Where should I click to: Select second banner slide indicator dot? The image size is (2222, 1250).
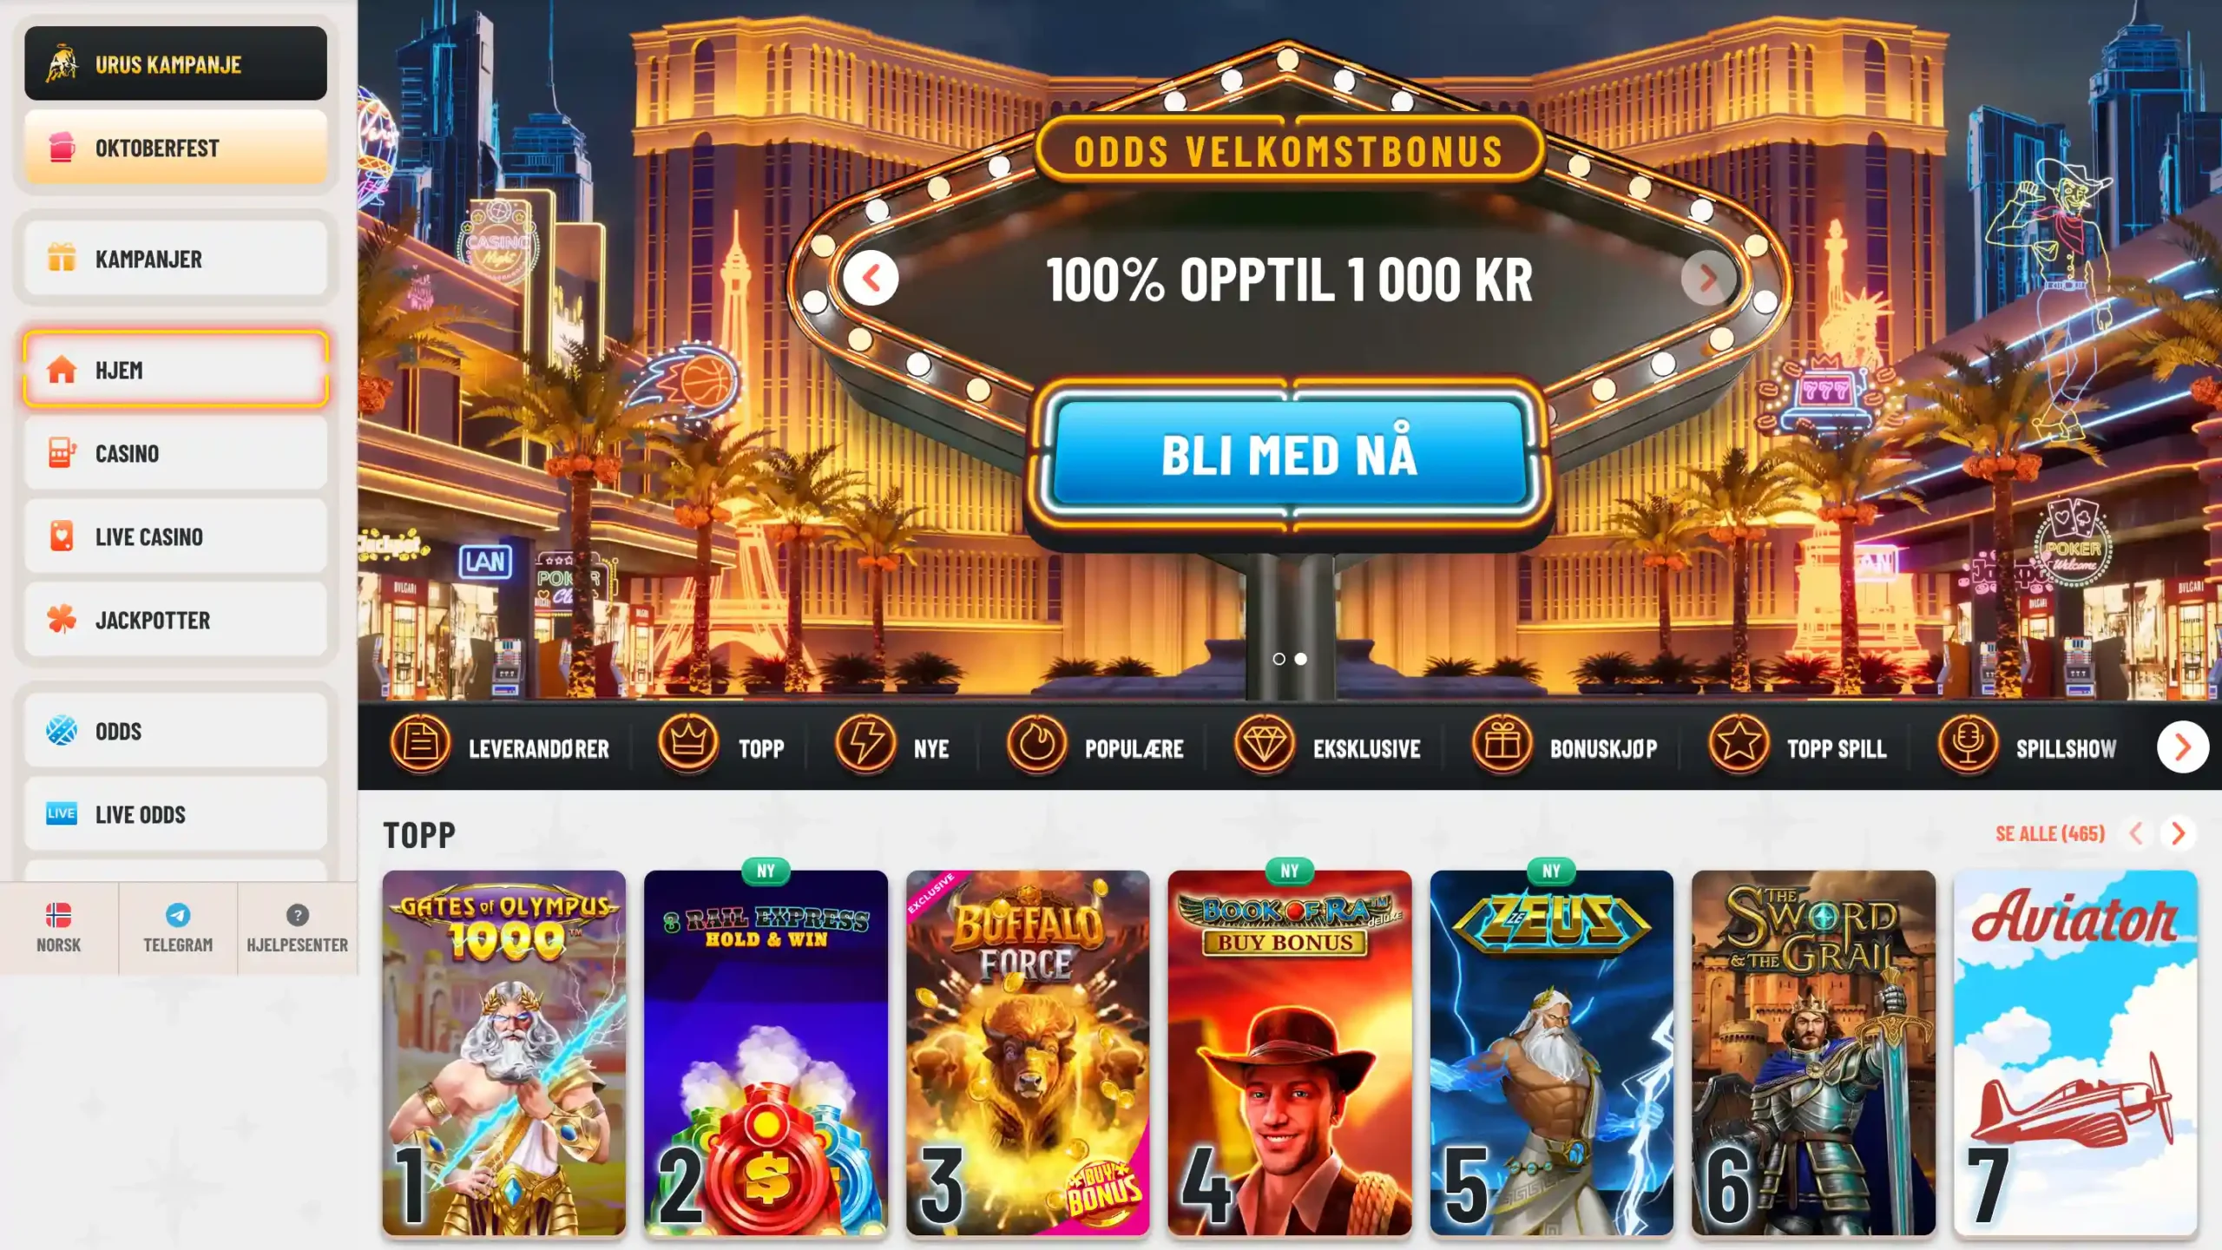tap(1300, 659)
